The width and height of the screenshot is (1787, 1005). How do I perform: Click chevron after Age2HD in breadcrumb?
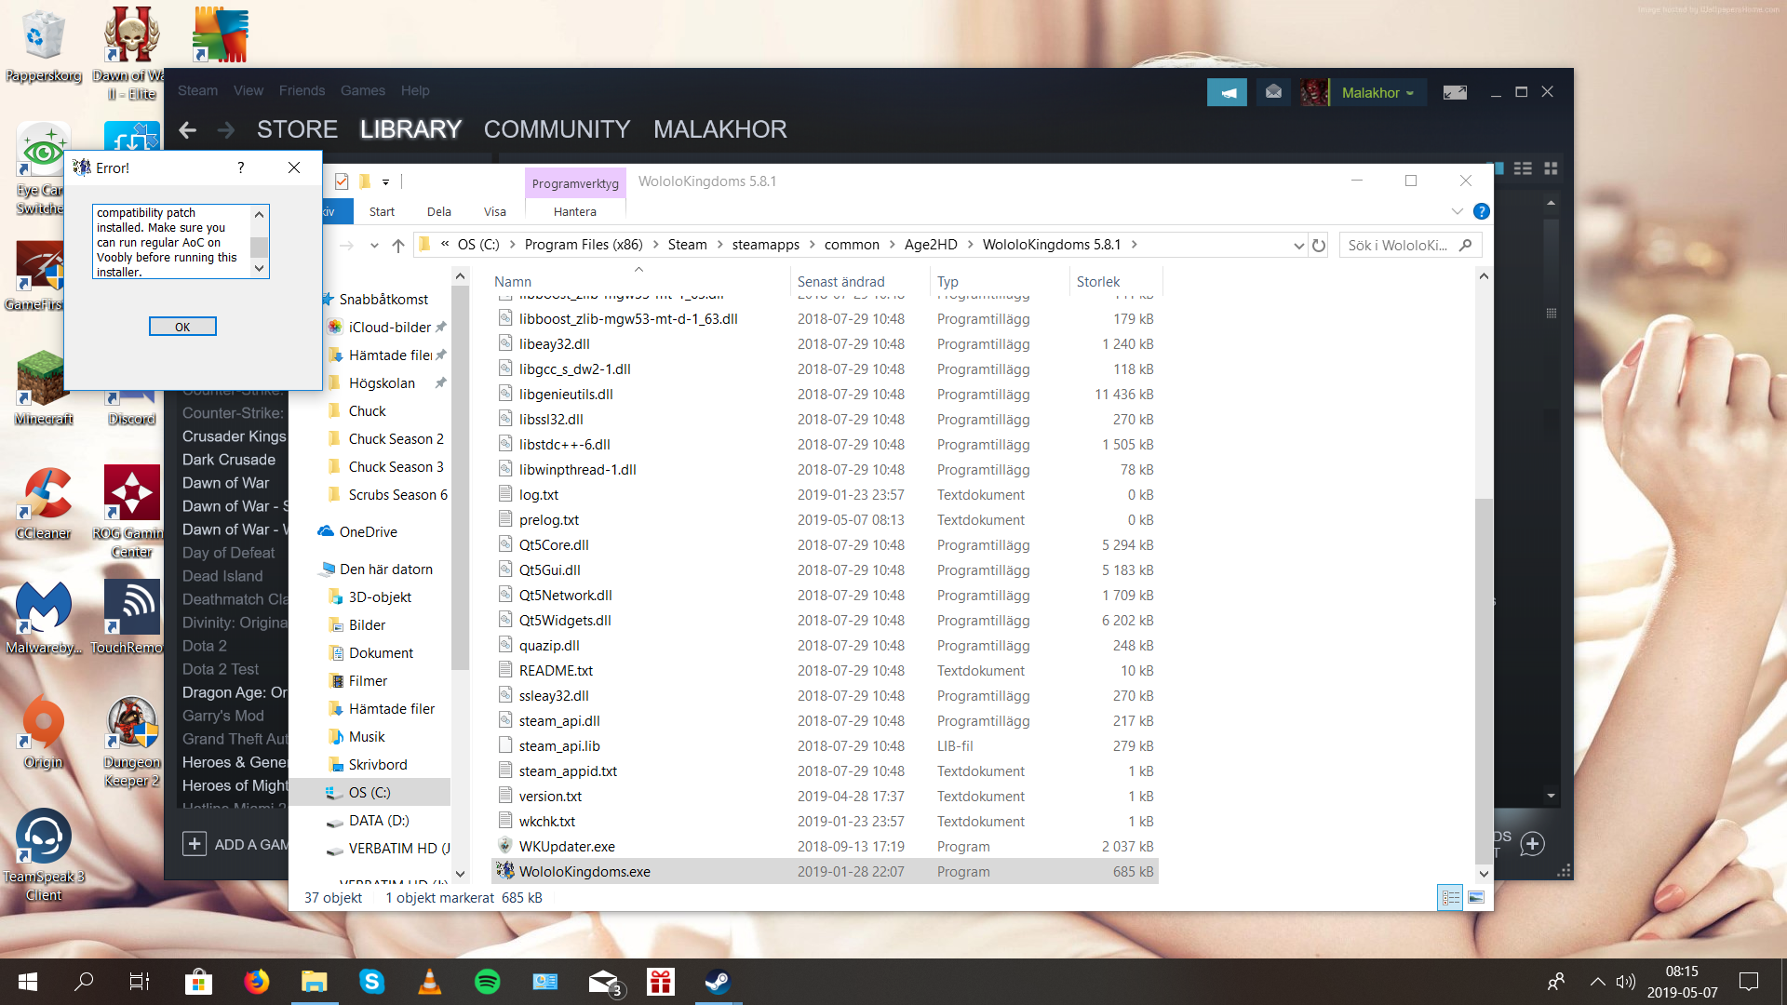(x=971, y=245)
